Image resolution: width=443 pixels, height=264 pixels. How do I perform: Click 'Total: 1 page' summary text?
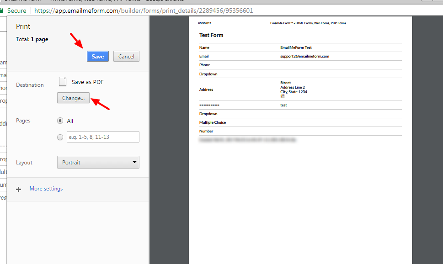[32, 39]
